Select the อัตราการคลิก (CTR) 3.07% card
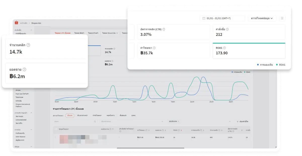 pos(173,32)
